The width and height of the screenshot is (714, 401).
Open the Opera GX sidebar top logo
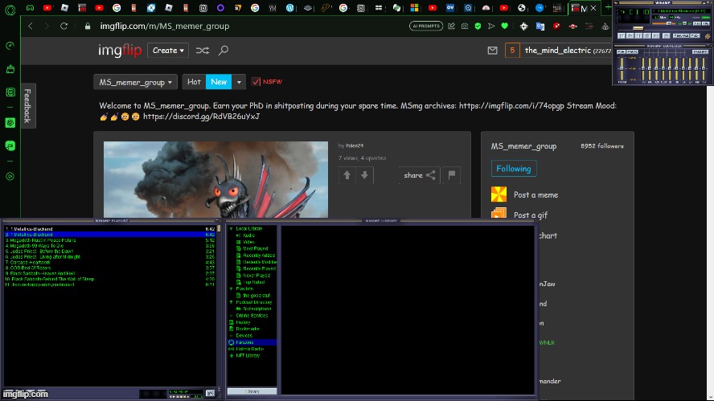coord(10,9)
